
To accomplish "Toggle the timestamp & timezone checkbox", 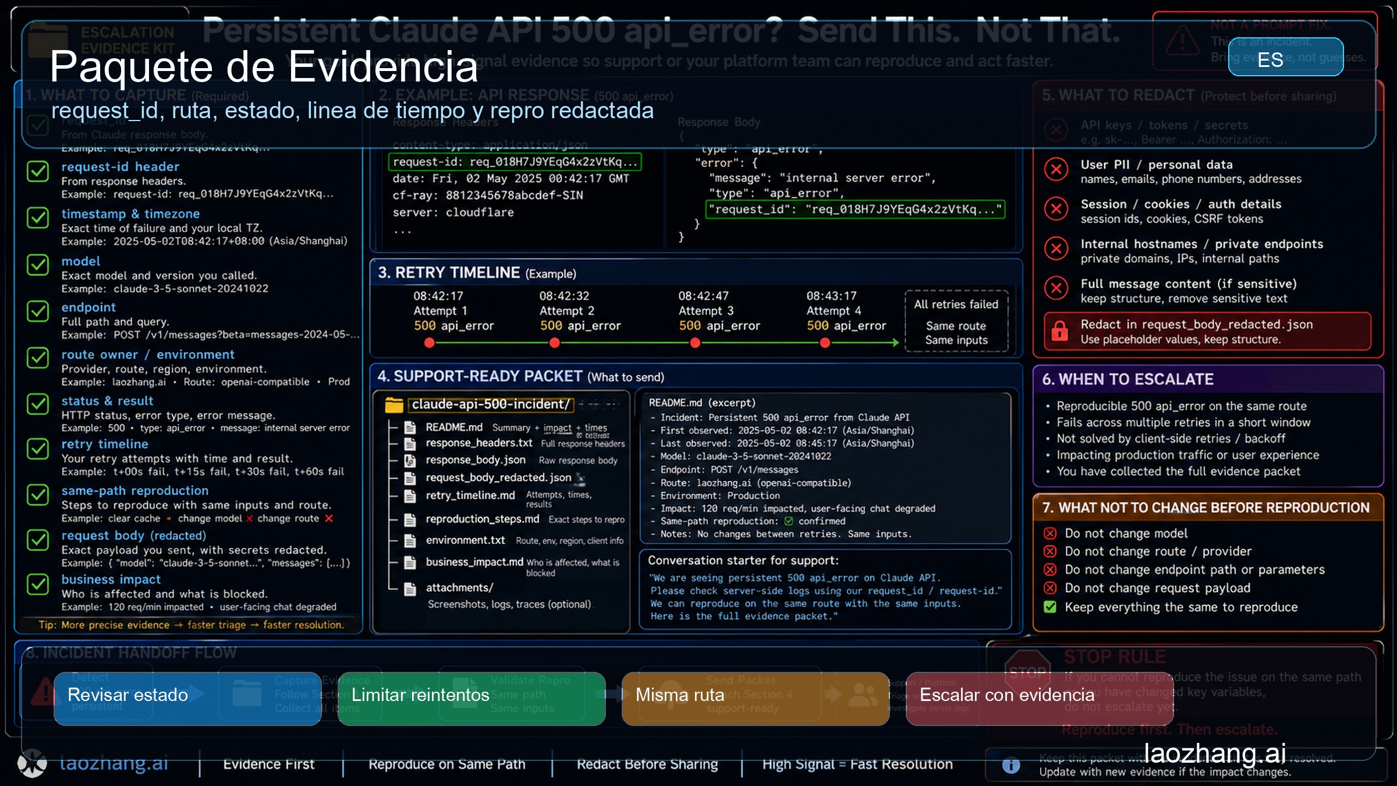I will click(38, 218).
